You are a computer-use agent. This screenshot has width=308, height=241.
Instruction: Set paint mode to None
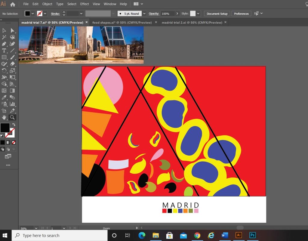click(14, 142)
